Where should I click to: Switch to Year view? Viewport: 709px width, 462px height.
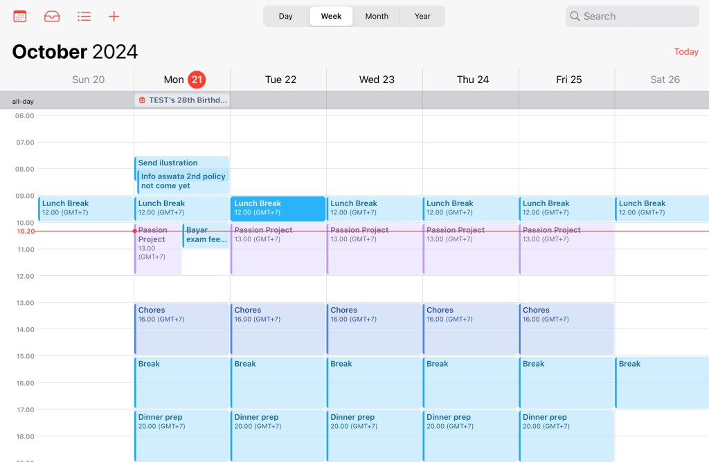point(422,16)
